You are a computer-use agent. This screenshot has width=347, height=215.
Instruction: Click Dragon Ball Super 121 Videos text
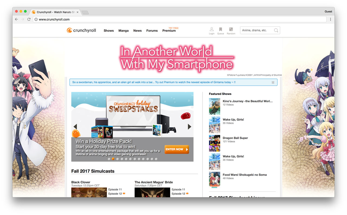pyautogui.click(x=229, y=141)
